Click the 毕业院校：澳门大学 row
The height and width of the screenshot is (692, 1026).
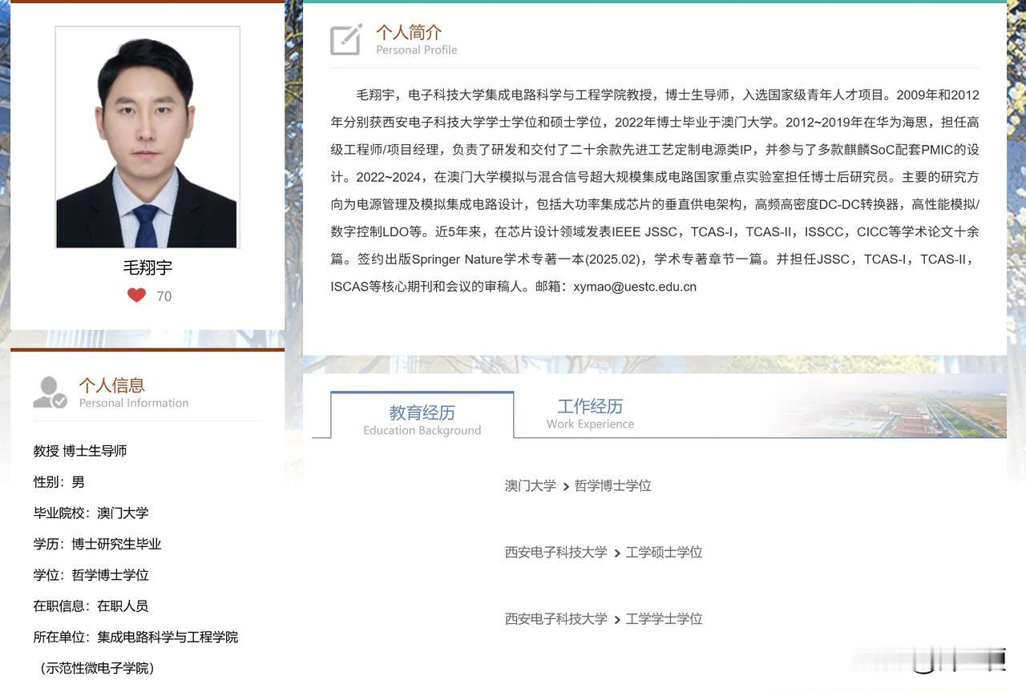tap(91, 513)
